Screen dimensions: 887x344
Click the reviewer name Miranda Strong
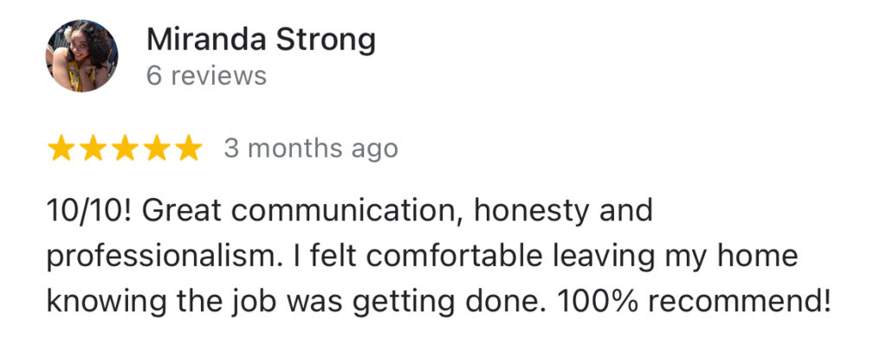coord(261,40)
